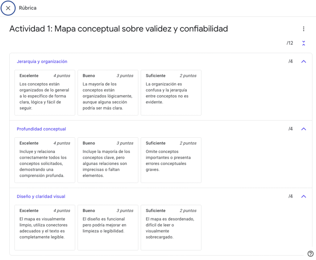316x260 pixels.
Task: Collapse the Profundidad conceptual criterion chevron
Action: (304, 129)
